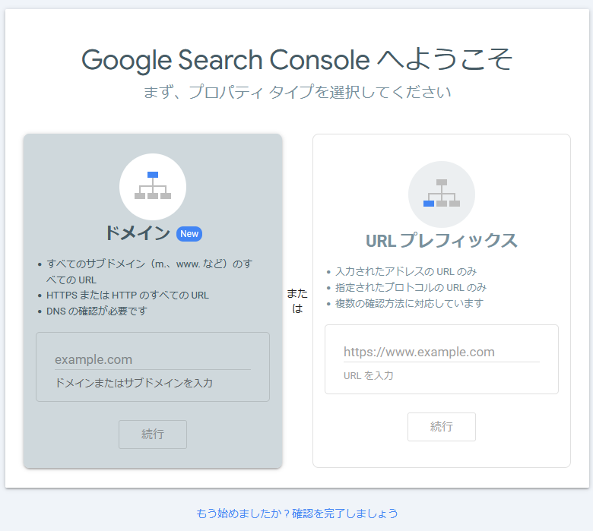Click the ドメインまたはサブドメインを入力 helper text
The image size is (593, 531).
click(x=134, y=383)
